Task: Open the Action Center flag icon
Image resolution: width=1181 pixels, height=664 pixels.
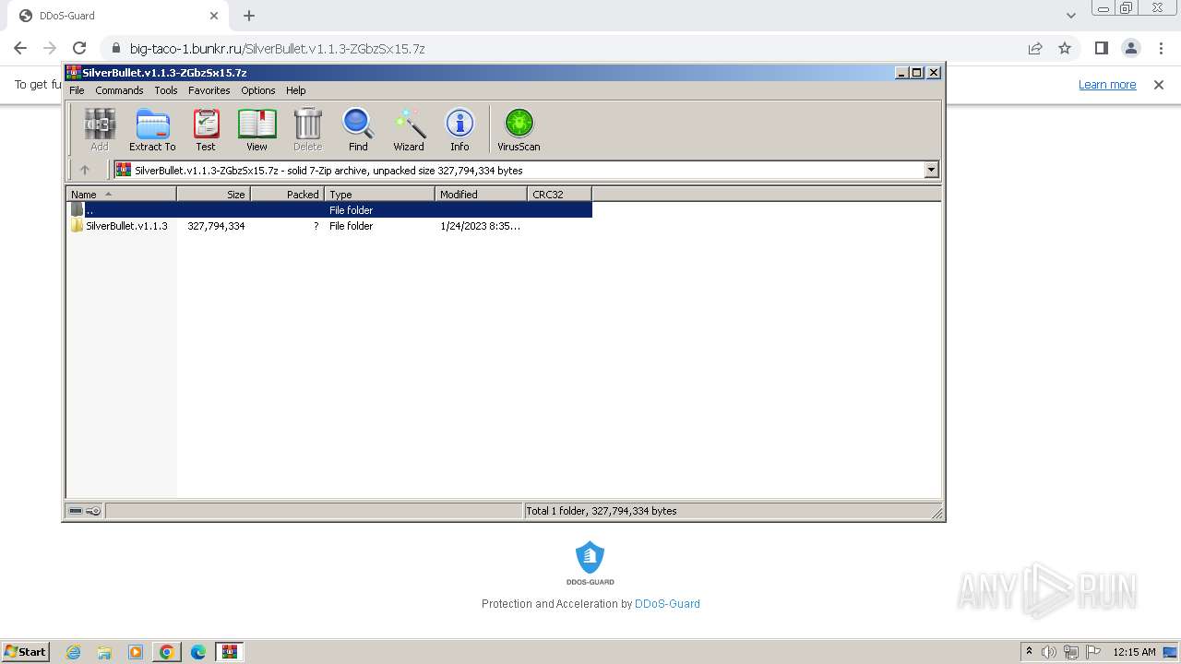Action: 1093,652
